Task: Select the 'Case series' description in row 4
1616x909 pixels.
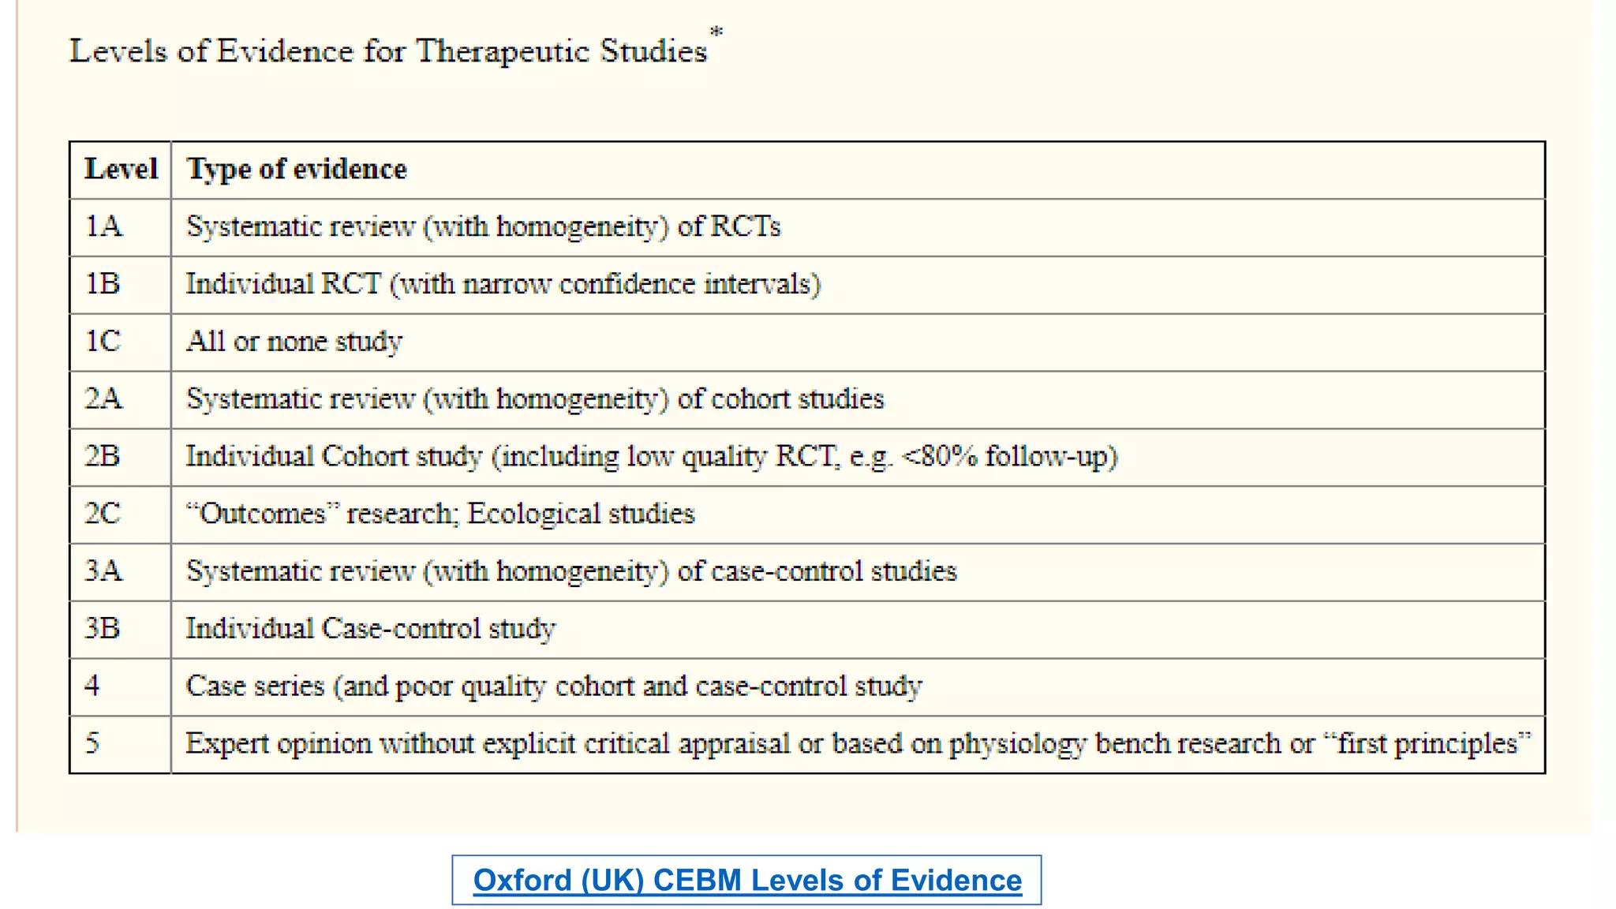Action: click(554, 686)
